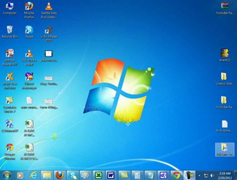Select the Sadda Haq video file icon
Screen dimensions: 237x180
49,10
